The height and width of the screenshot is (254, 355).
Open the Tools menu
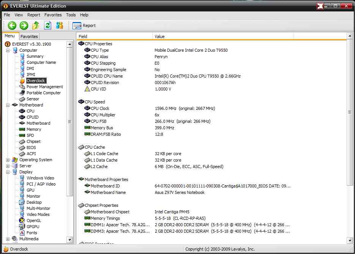[71, 15]
